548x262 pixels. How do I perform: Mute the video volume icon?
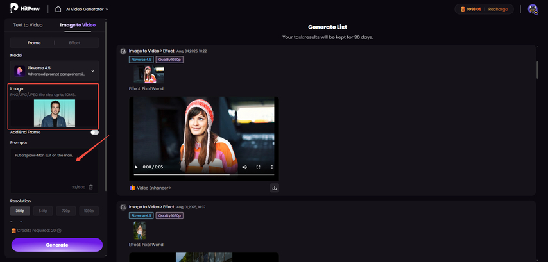244,167
